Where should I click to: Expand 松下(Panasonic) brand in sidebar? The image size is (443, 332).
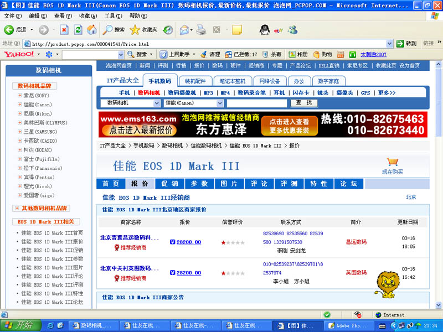(x=19, y=168)
